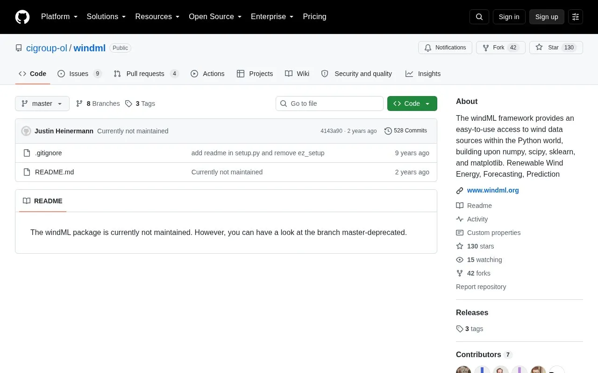598x373 pixels.
Task: Click the 'Currently not maintained' latest commit message
Action: pos(133,131)
